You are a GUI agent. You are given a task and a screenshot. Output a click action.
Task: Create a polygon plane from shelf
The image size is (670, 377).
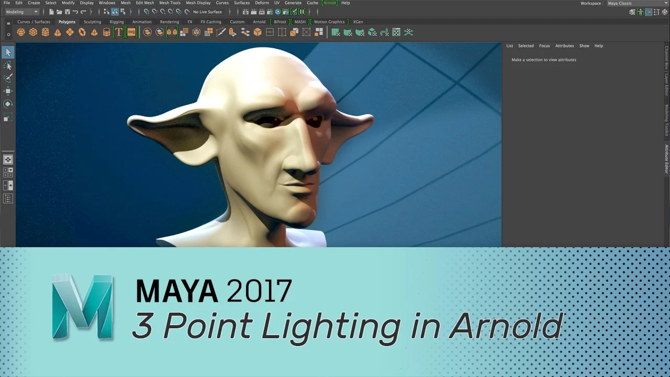[x=70, y=32]
